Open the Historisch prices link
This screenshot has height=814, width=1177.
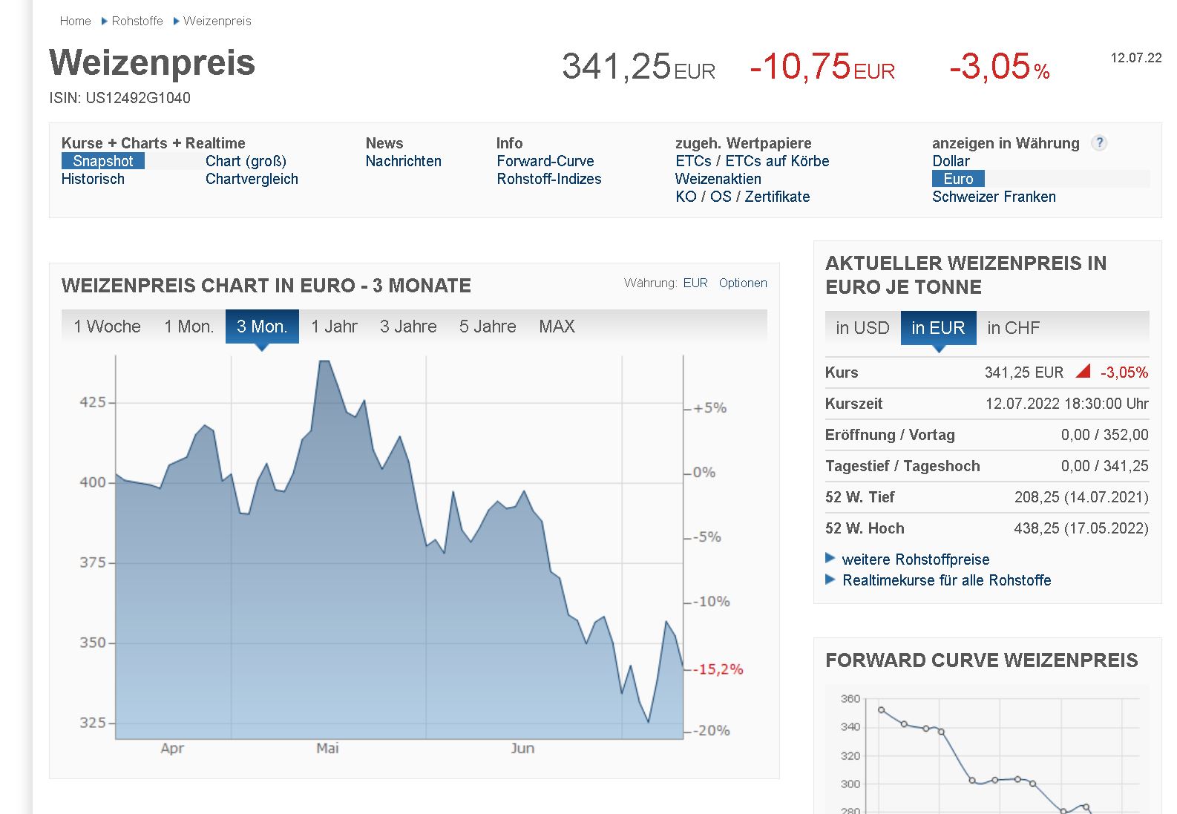(93, 179)
